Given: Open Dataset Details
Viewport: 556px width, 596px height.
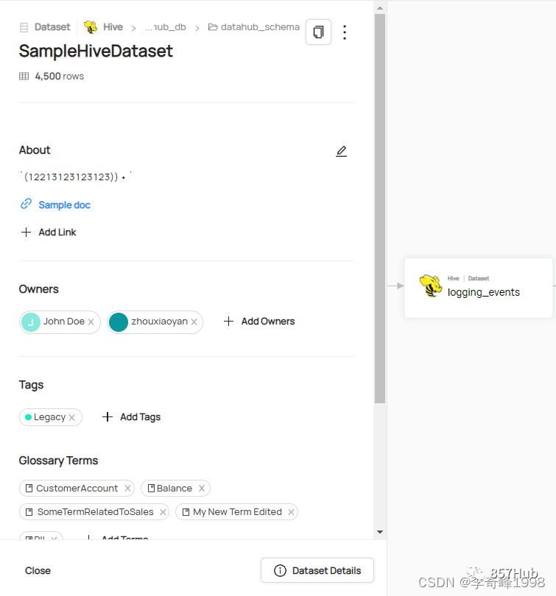Looking at the screenshot, I should point(317,570).
